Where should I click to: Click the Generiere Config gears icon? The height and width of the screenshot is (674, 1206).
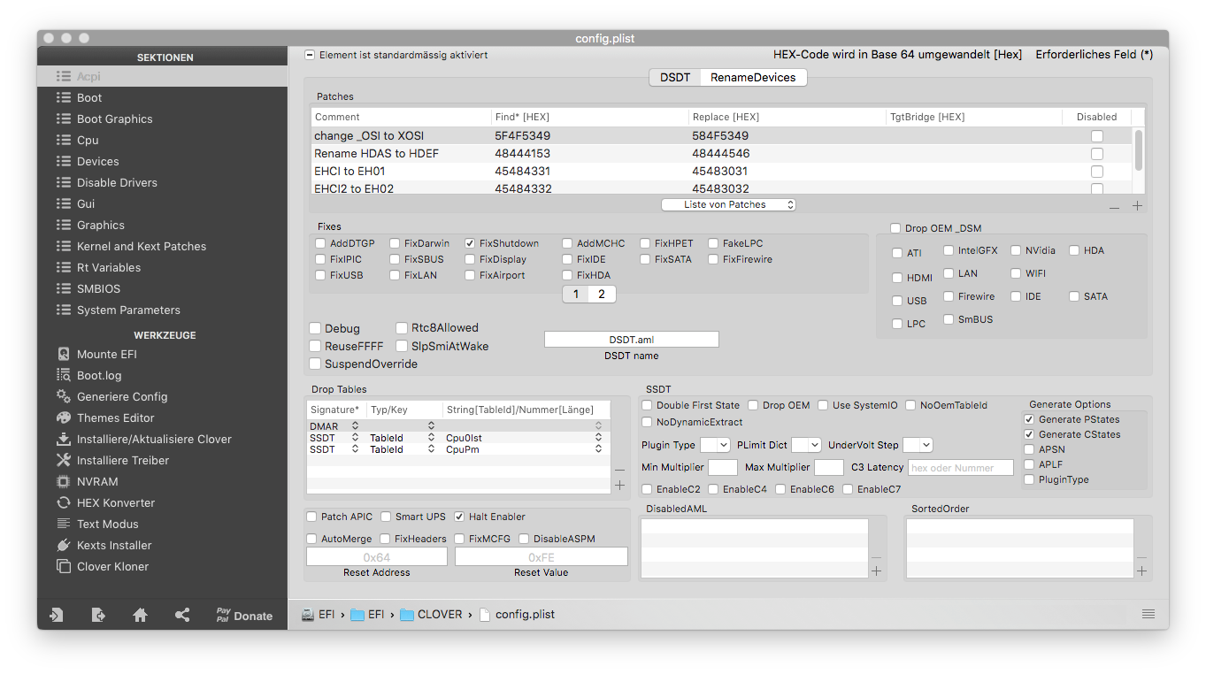click(64, 396)
